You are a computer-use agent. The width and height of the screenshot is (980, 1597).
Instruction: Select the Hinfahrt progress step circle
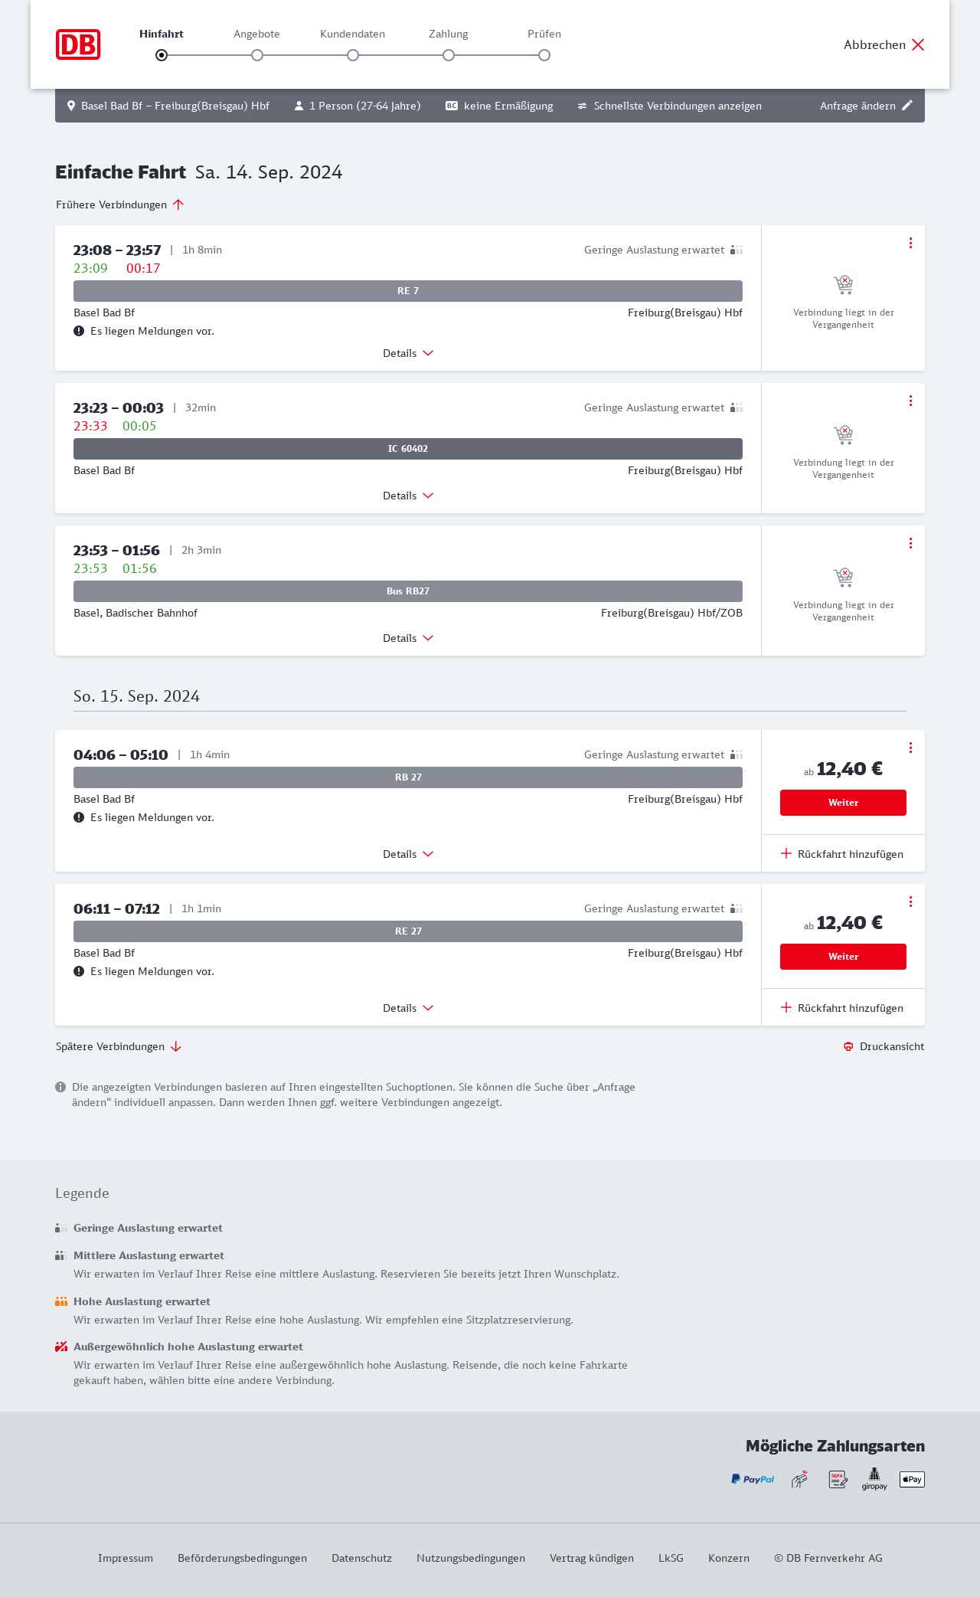point(162,55)
